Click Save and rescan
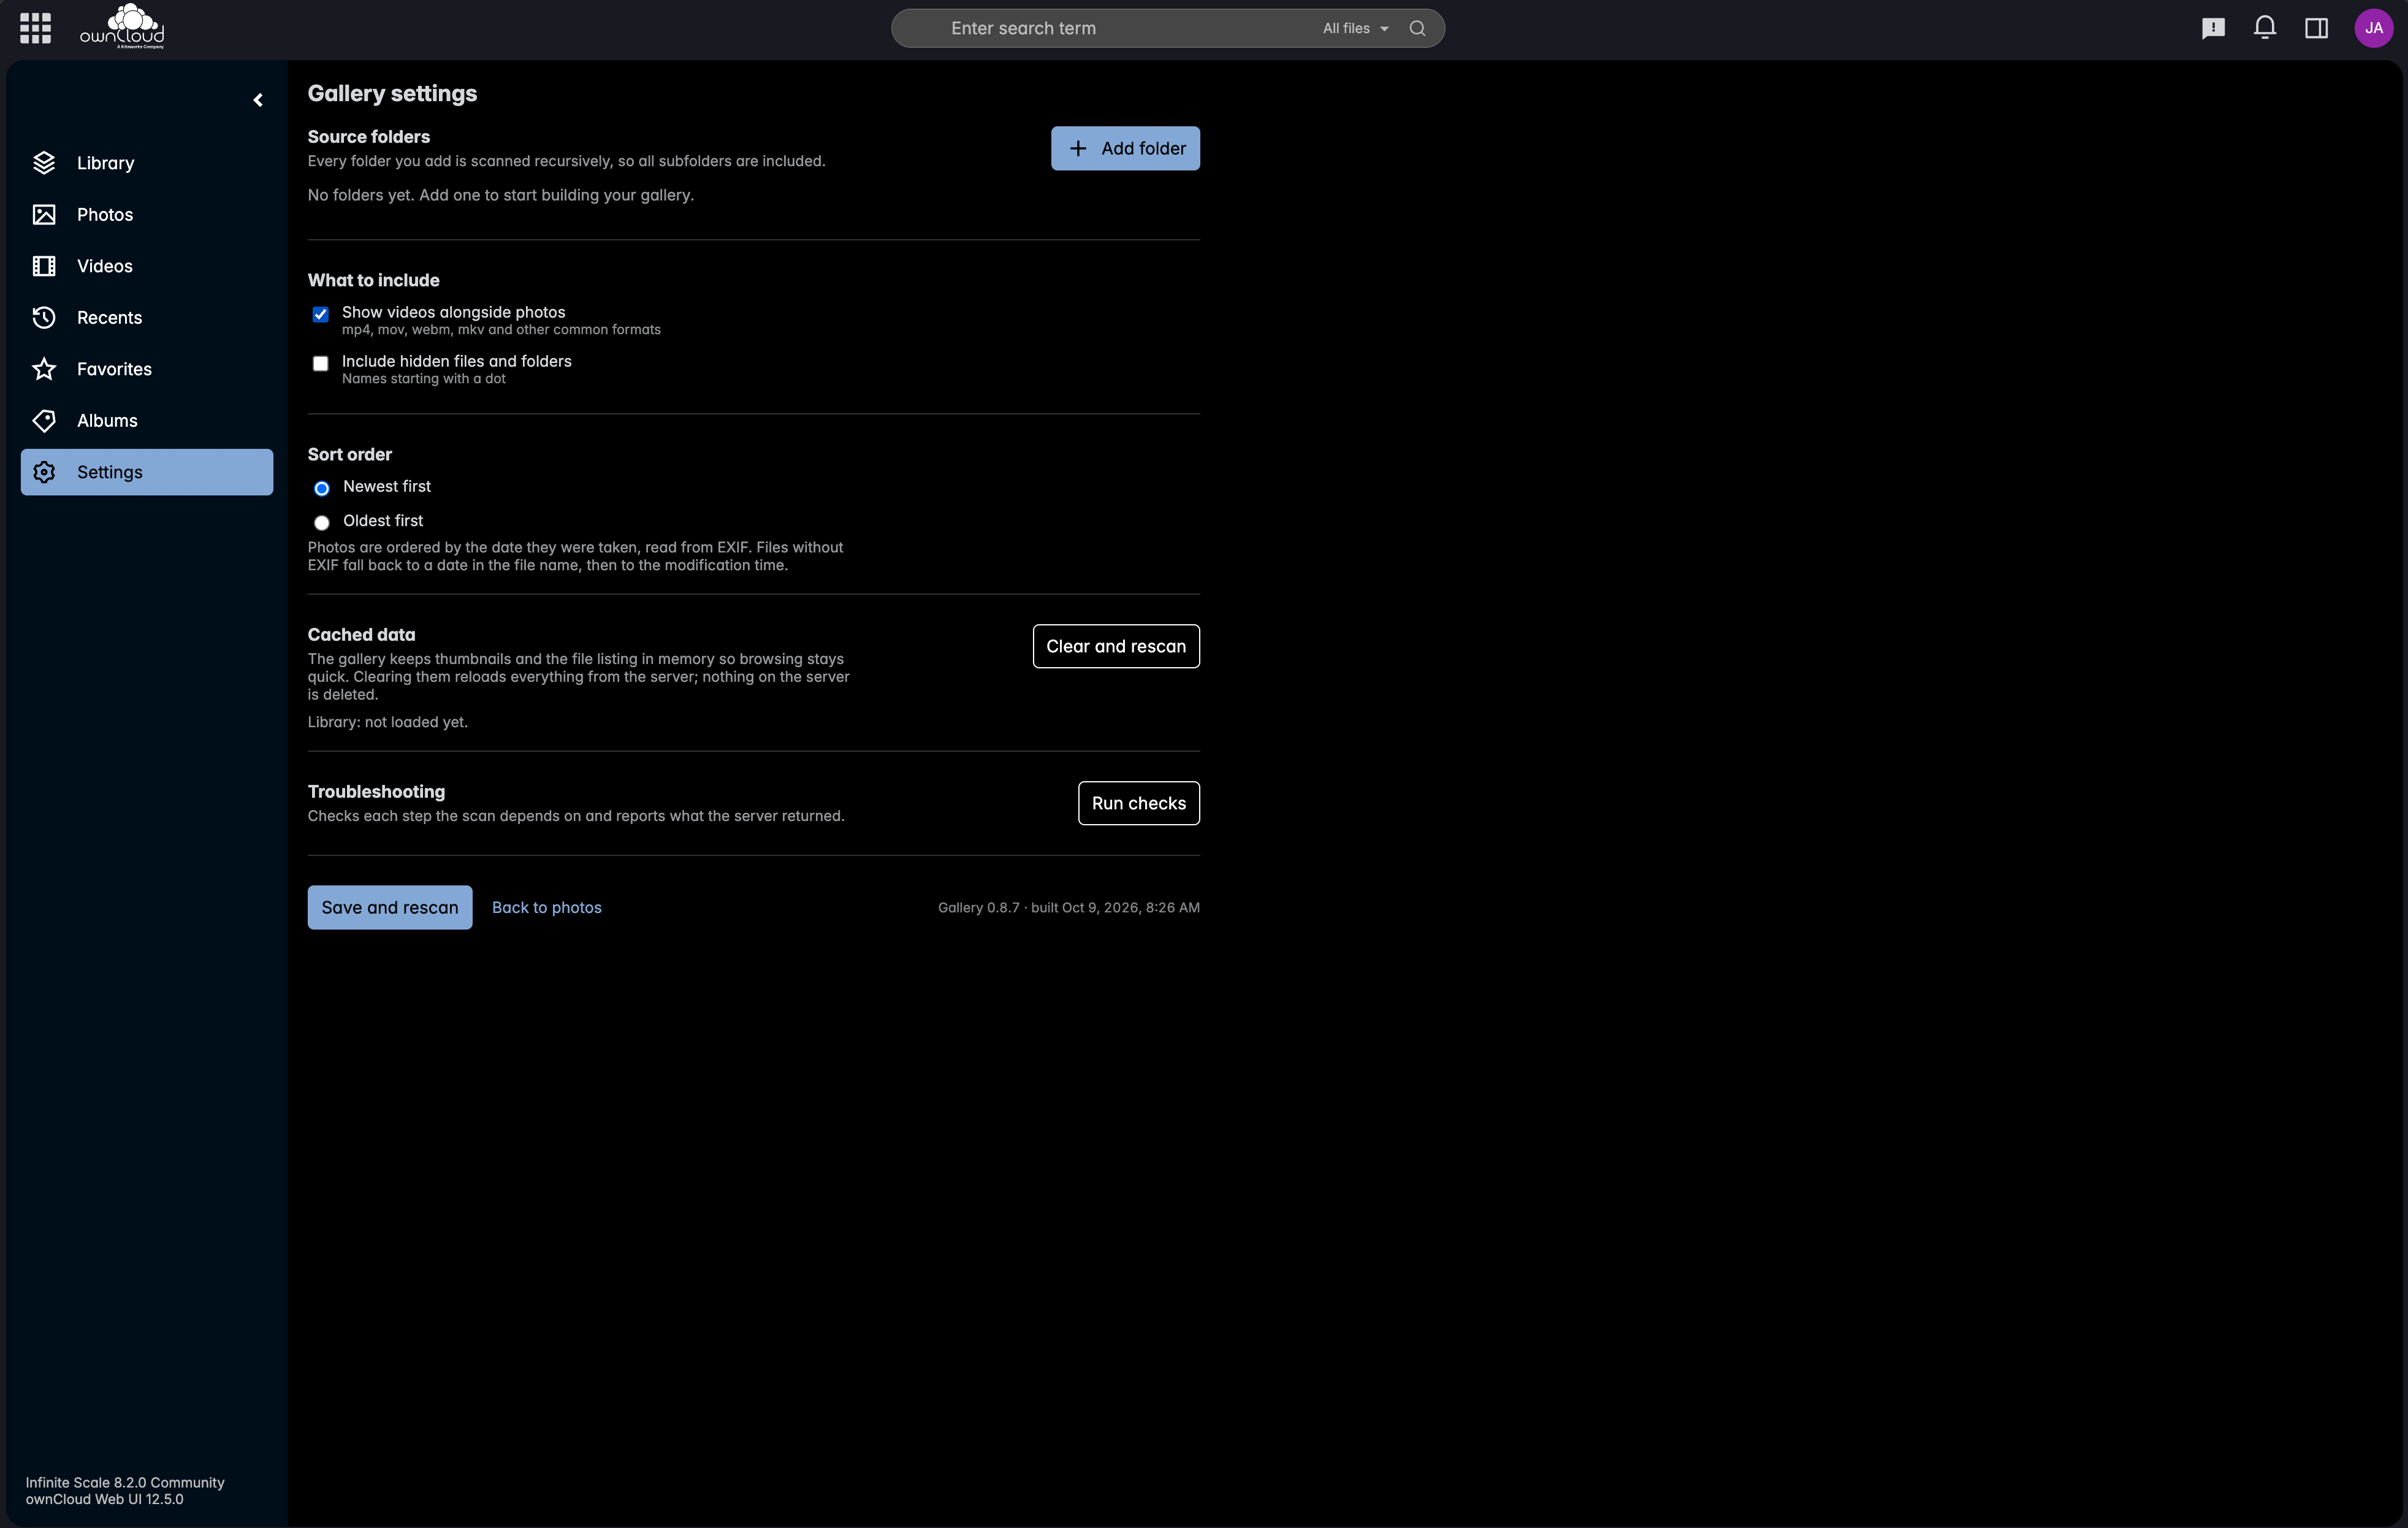 (x=390, y=907)
